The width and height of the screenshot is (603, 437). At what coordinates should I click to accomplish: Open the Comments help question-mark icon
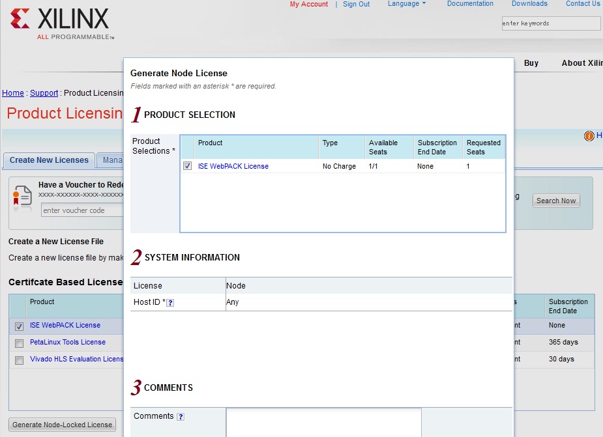coord(181,417)
